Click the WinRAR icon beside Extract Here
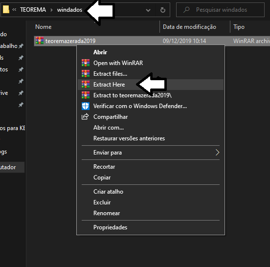This screenshot has height=267, width=270. [x=86, y=84]
